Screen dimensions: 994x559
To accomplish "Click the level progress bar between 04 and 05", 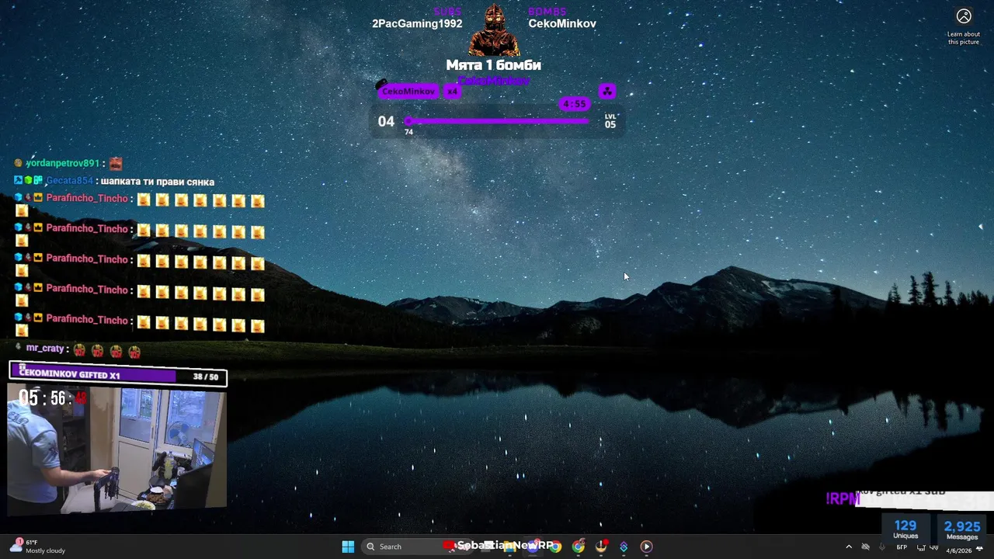I will tap(497, 121).
